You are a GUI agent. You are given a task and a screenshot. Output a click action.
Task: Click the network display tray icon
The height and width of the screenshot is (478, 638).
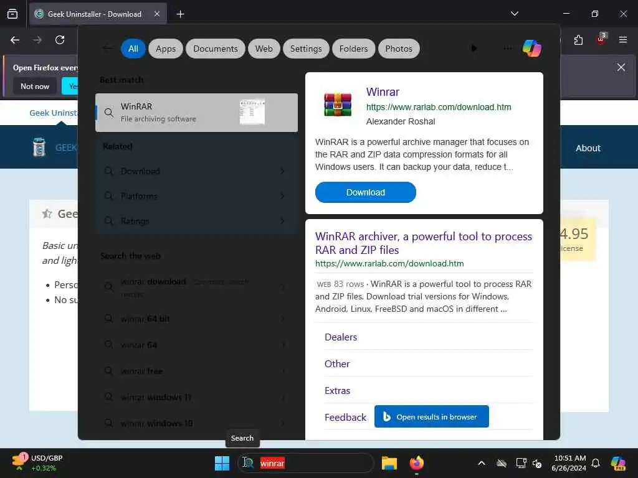pyautogui.click(x=521, y=463)
